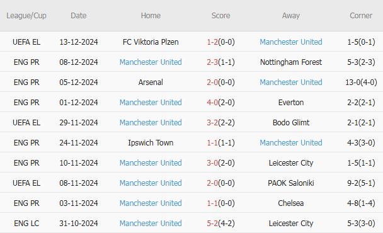Open the 4-0(2-0) score versus Everton
The width and height of the screenshot is (383, 233).
click(x=220, y=103)
